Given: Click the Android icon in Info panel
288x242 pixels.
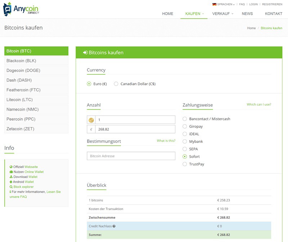Looking at the screenshot, I should tap(11, 182).
